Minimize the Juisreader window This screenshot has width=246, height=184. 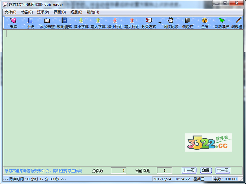(x=217, y=3)
